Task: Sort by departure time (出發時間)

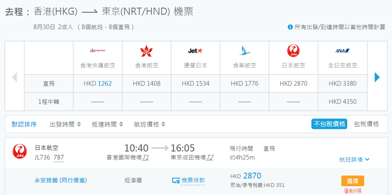Action: pos(65,125)
